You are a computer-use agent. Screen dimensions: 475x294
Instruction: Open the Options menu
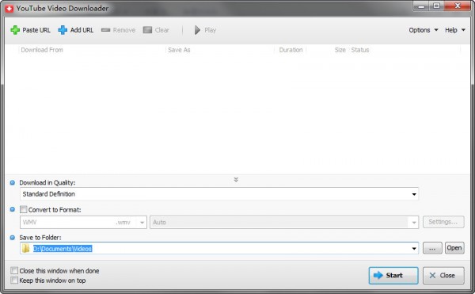click(424, 30)
